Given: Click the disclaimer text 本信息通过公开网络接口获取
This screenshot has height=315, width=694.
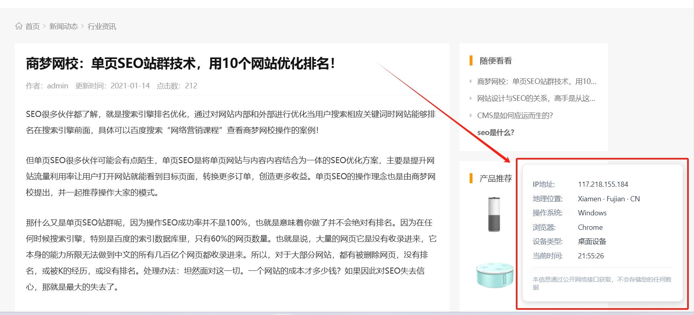Looking at the screenshot, I should tap(602, 283).
